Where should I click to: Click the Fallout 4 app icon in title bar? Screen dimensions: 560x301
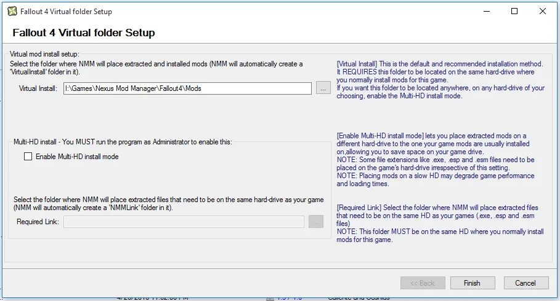coord(12,12)
